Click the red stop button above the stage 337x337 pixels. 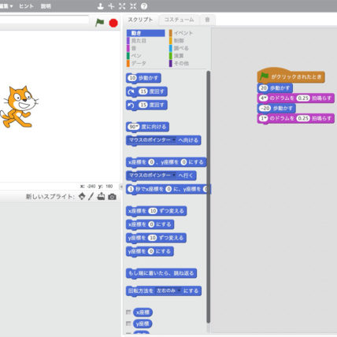(x=113, y=23)
